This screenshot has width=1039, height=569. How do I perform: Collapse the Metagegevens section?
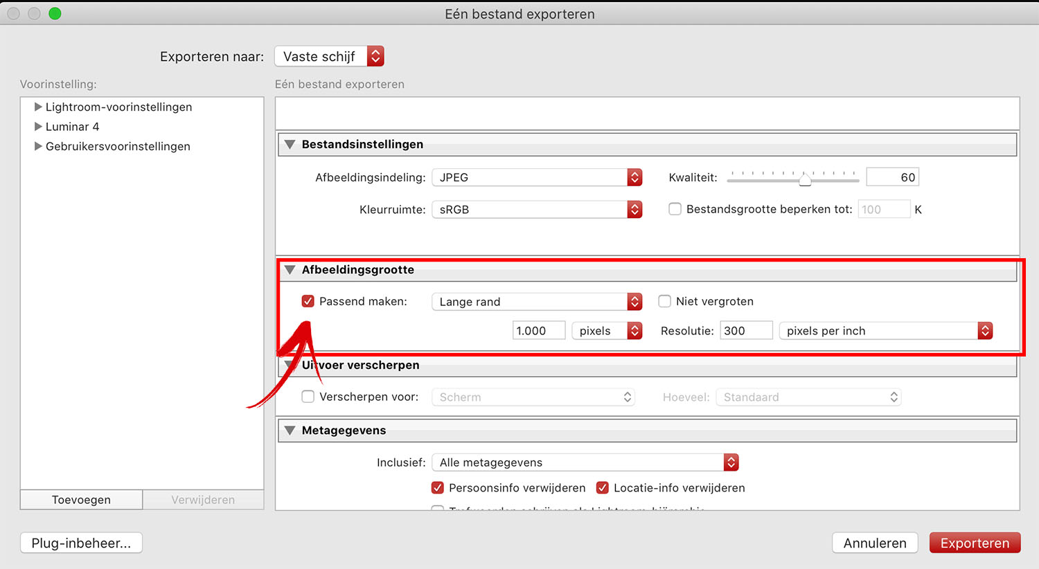(x=290, y=431)
